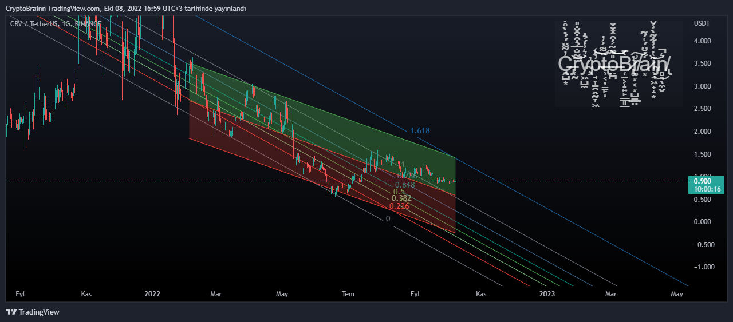This screenshot has width=733, height=322.
Task: Click the 2022 label on the time axis
Action: (x=152, y=294)
